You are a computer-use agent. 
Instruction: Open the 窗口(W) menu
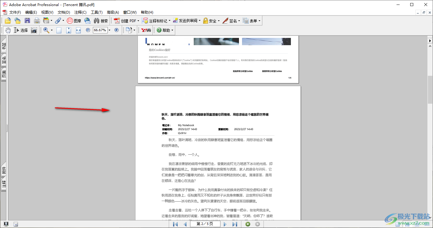click(130, 12)
